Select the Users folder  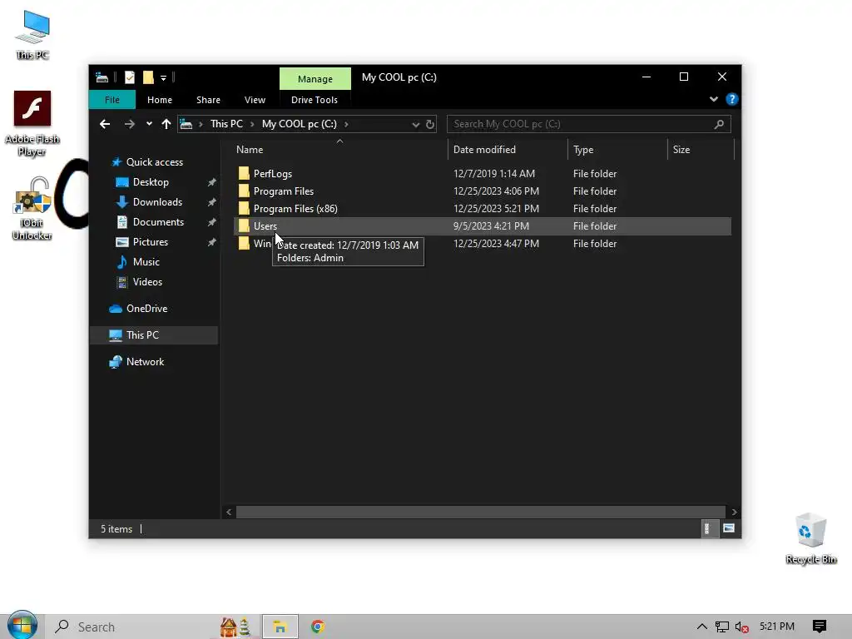tap(483, 226)
